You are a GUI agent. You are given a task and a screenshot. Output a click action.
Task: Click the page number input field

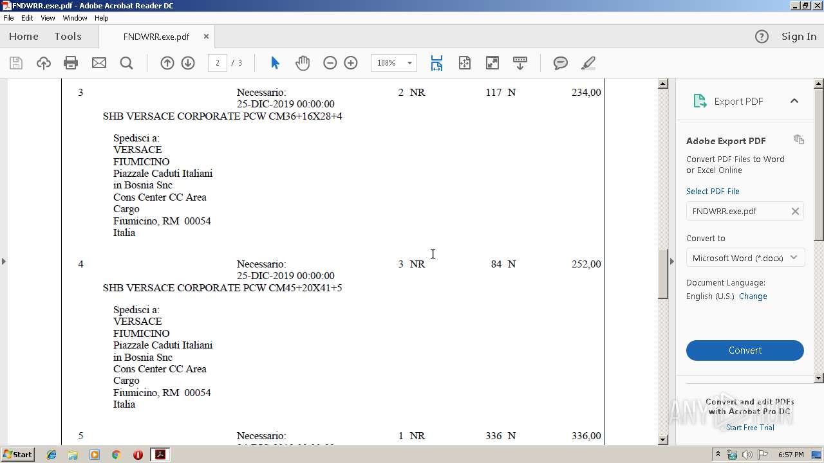(x=217, y=63)
